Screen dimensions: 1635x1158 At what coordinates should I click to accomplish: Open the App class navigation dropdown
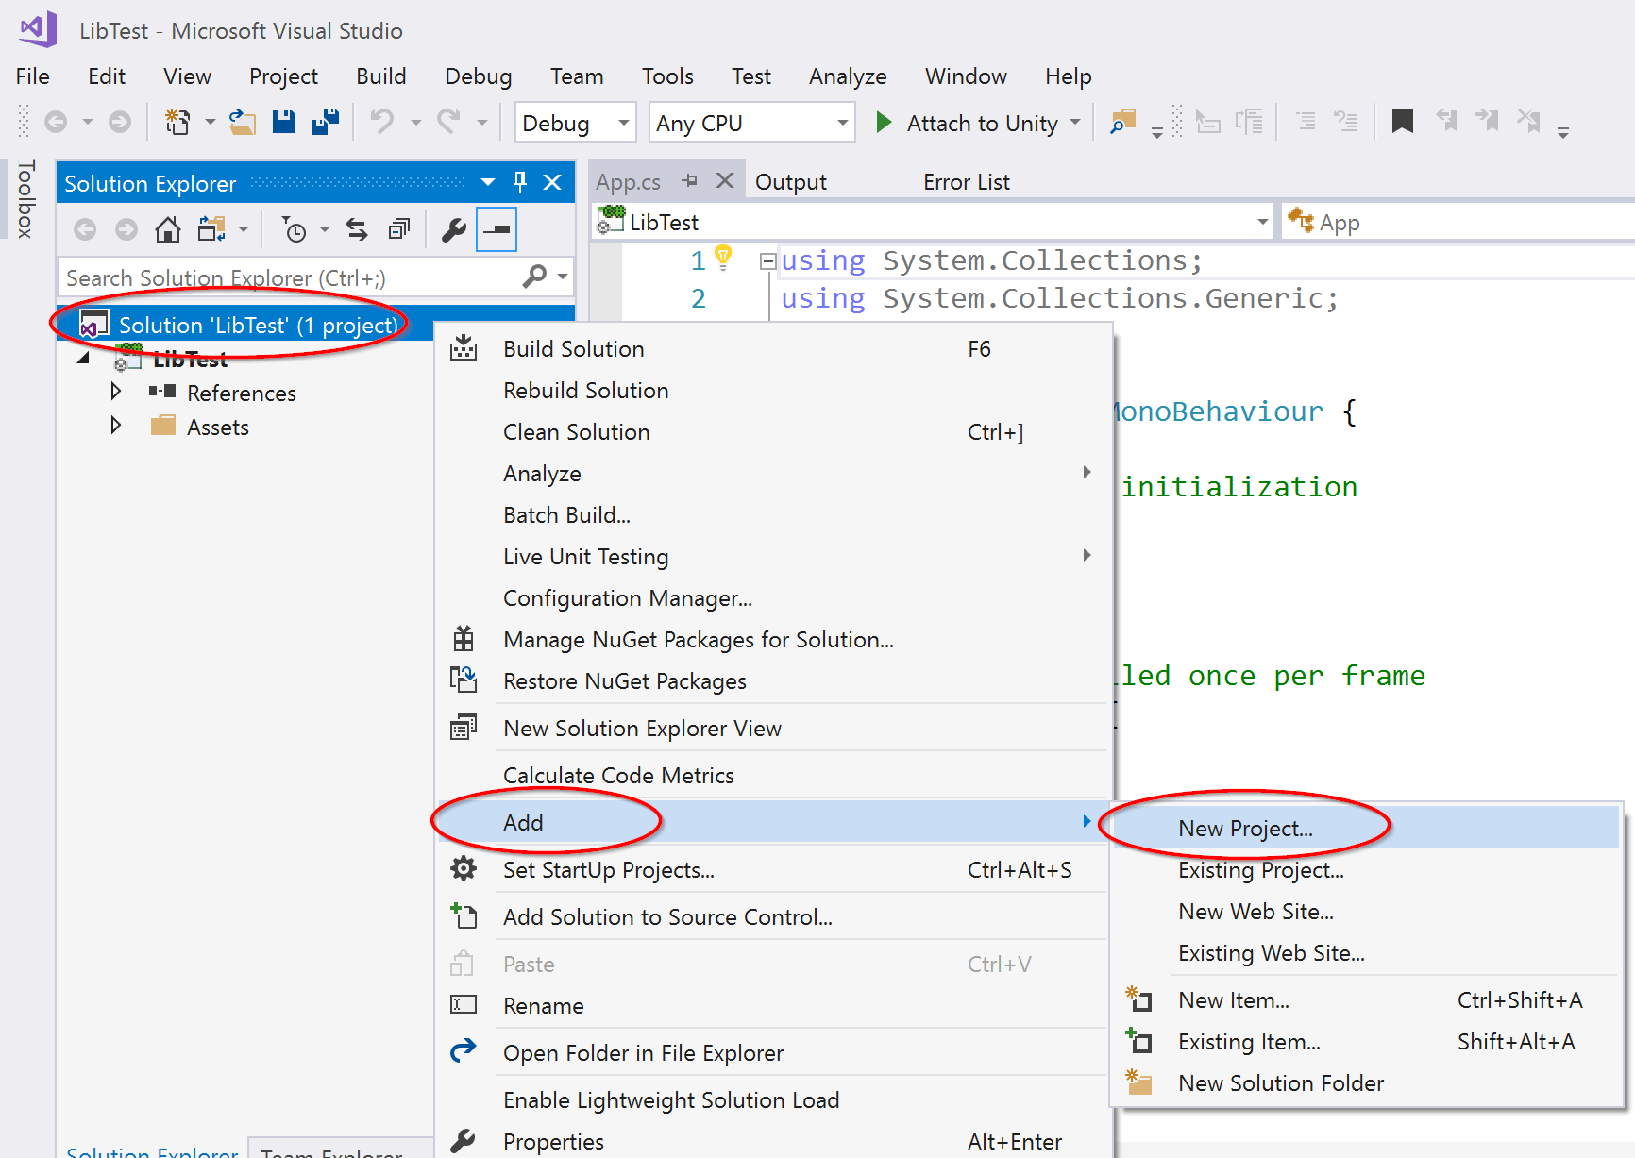coord(1459,223)
